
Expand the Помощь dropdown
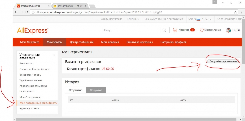(x=133, y=19)
